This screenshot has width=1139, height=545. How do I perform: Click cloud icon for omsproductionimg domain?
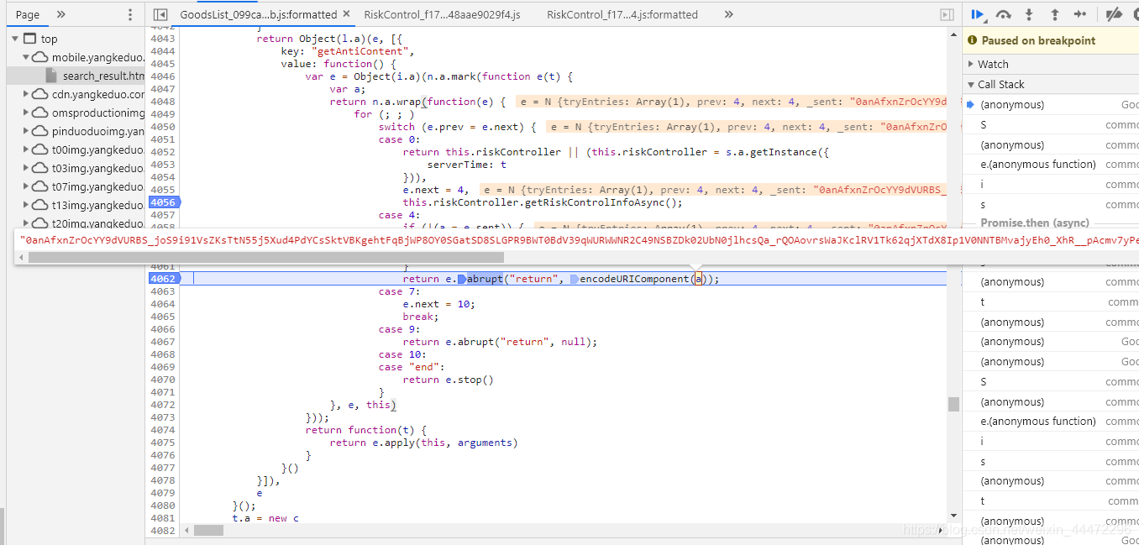pos(40,113)
